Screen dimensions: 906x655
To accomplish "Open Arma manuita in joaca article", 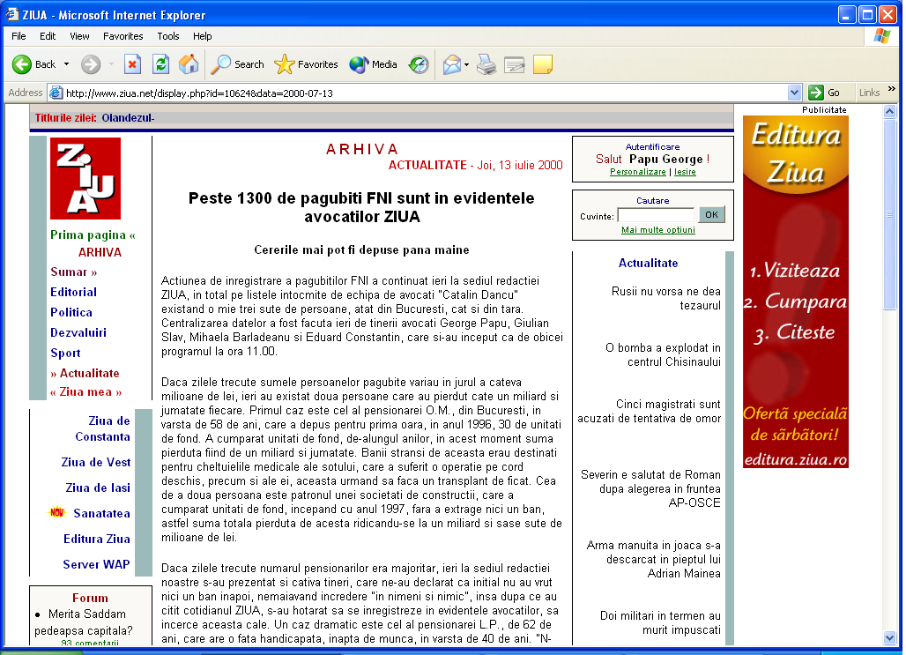I will click(x=653, y=559).
